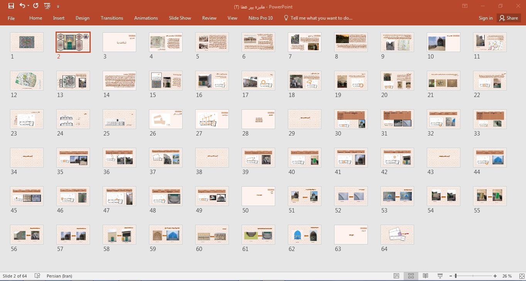Select slide 52 thumbnail
The image size is (526, 281).
tap(351, 196)
